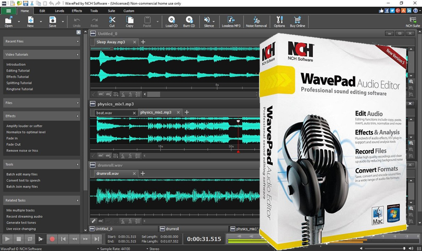
Task: Switch to the beat.wav file tab
Action: [x=116, y=113]
